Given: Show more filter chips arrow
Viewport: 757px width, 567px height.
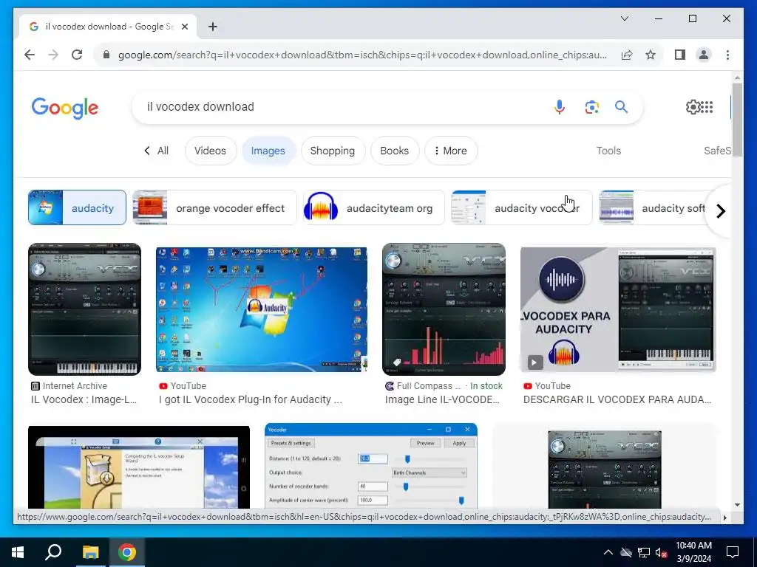Looking at the screenshot, I should (720, 211).
